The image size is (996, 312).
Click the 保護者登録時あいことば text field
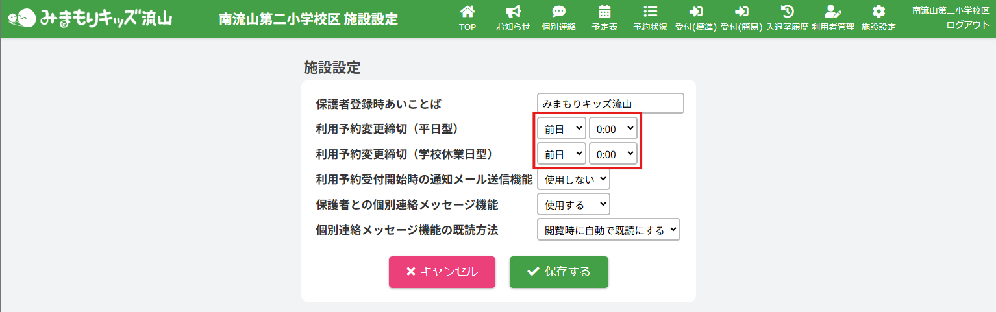[610, 104]
